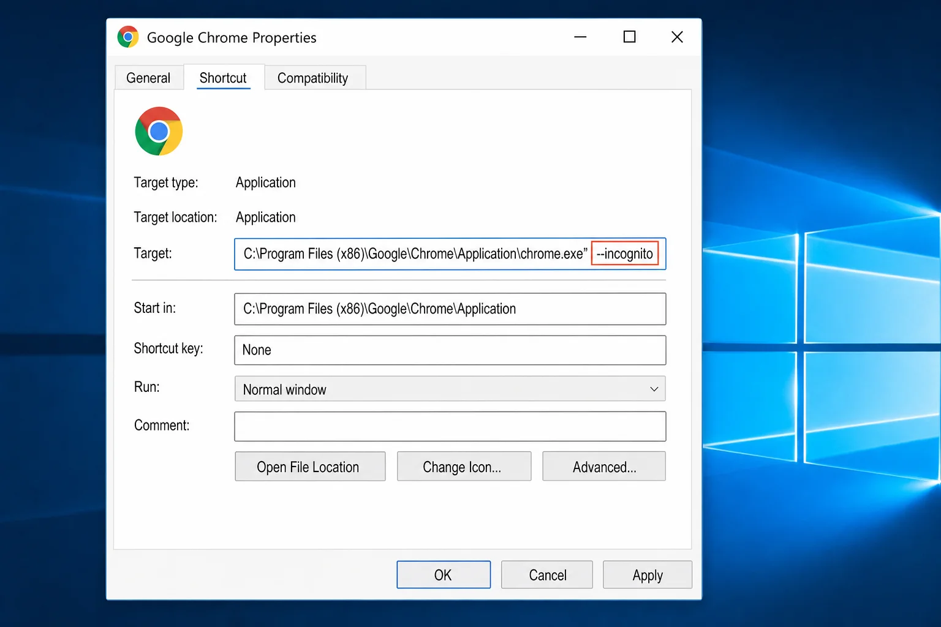Viewport: 941px width, 627px height.
Task: Click the 'Google Chrome Properties' title text
Action: click(x=232, y=38)
